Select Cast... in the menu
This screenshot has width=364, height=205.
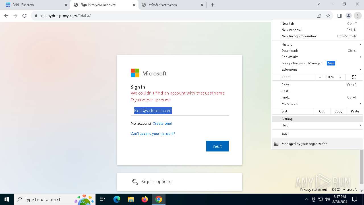tap(317, 91)
